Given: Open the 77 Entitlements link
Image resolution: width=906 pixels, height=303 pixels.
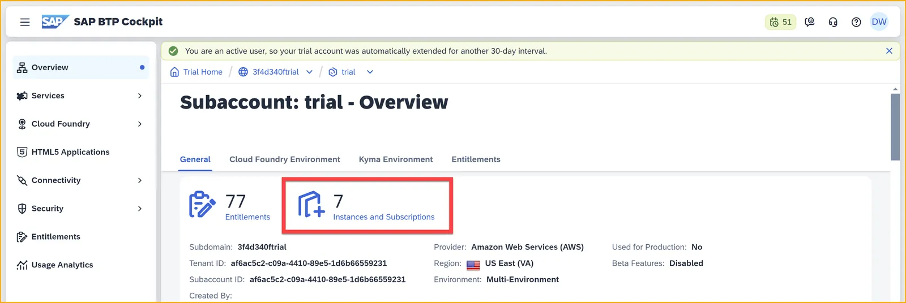Looking at the screenshot, I should tap(247, 217).
